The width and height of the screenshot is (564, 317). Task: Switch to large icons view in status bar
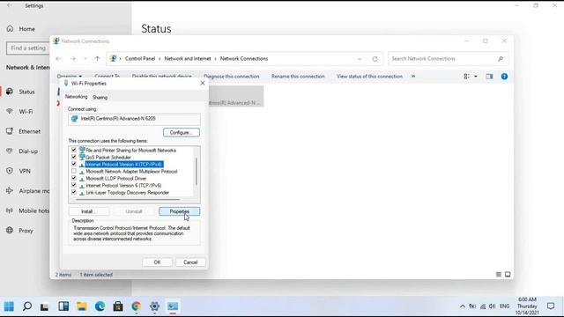(508, 274)
